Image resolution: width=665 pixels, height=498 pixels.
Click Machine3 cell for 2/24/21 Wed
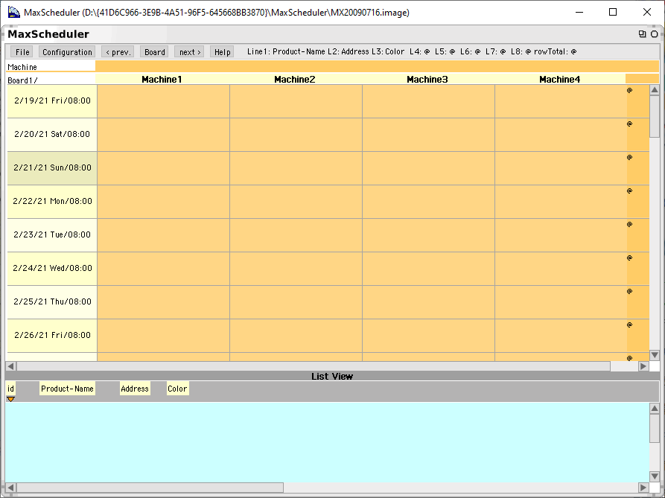[428, 268]
